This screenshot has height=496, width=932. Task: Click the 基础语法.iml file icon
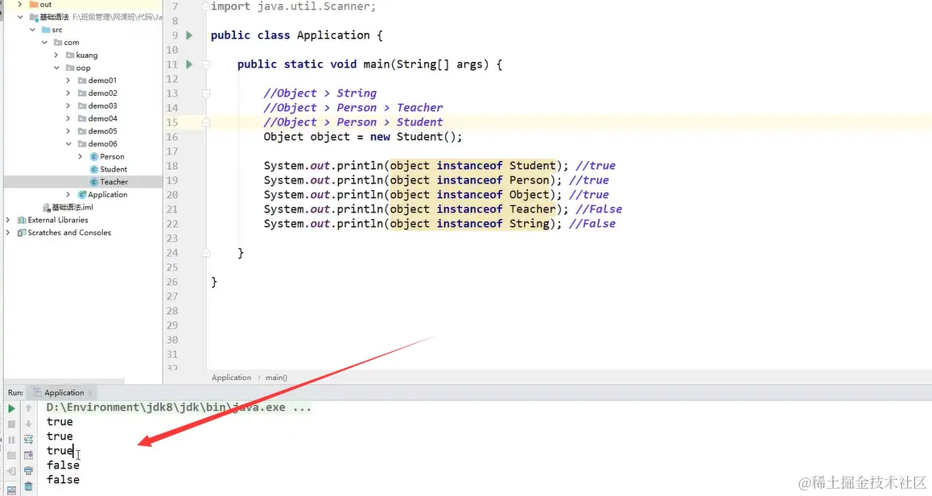coord(47,208)
